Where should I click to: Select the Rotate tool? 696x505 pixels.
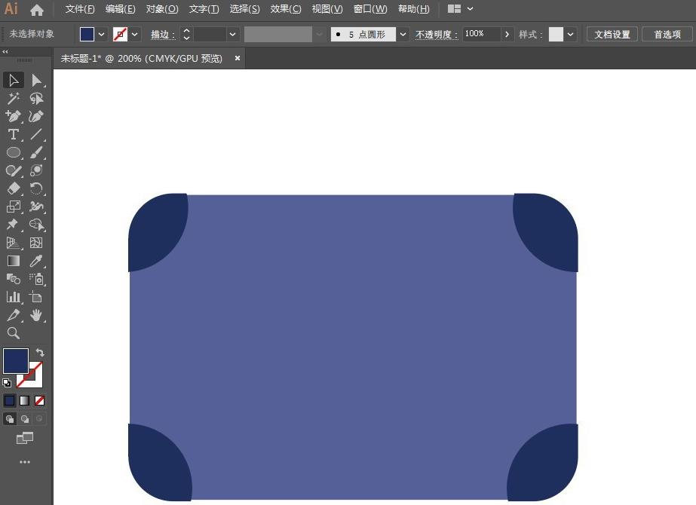pyautogui.click(x=36, y=188)
